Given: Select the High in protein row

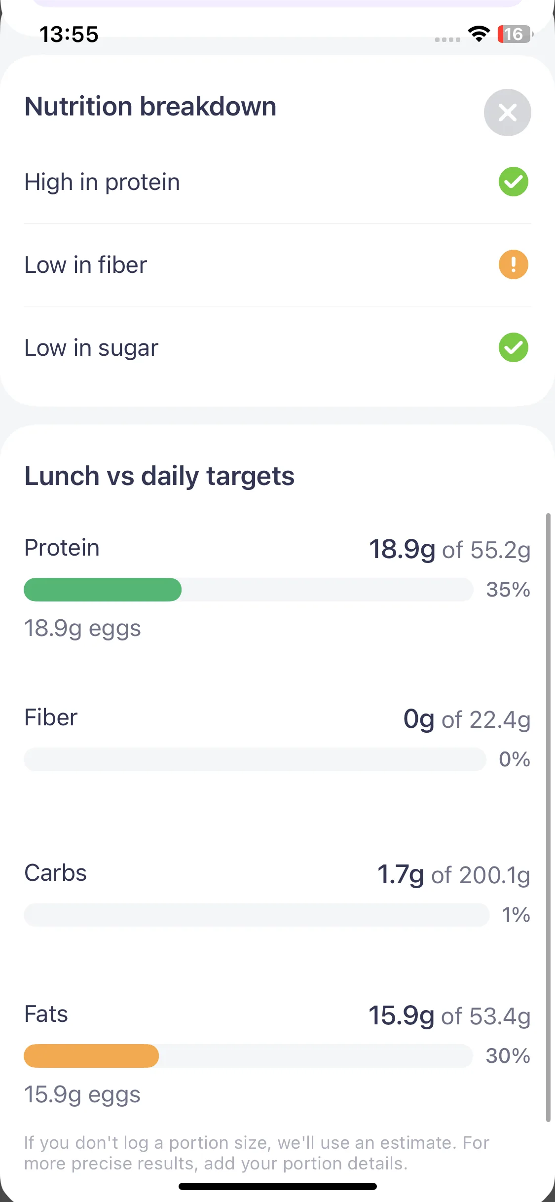Looking at the screenshot, I should click(277, 182).
